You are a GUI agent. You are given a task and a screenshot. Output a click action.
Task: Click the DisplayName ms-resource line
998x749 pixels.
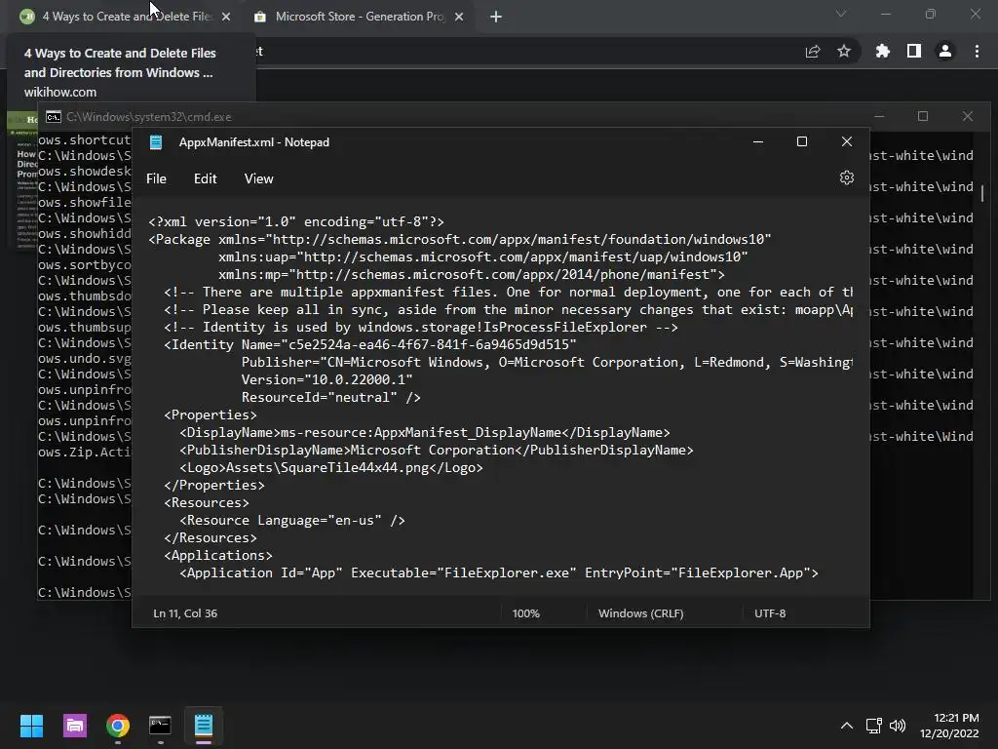(425, 432)
